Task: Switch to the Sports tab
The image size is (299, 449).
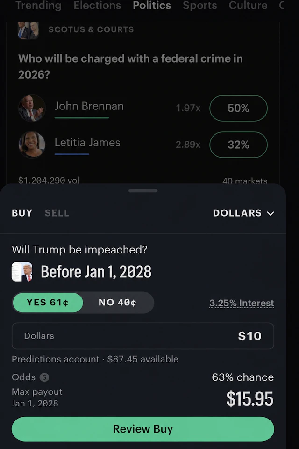Action: pyautogui.click(x=199, y=6)
